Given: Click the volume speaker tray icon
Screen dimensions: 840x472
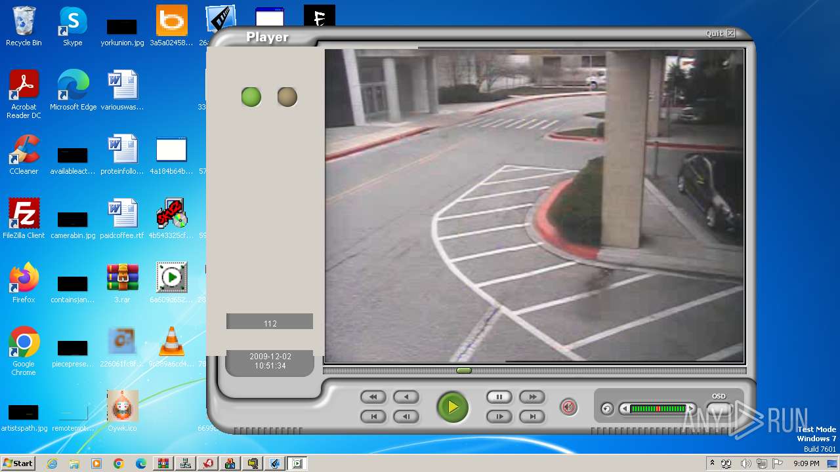Looking at the screenshot, I should (745, 463).
